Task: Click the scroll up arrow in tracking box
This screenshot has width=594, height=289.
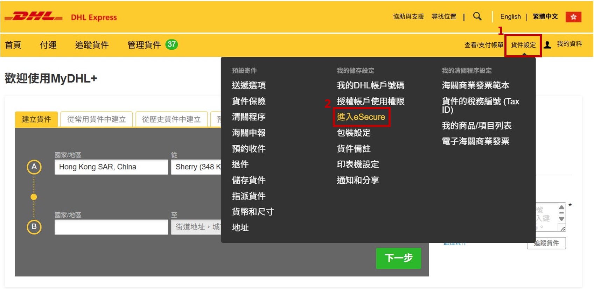Action: (x=561, y=207)
